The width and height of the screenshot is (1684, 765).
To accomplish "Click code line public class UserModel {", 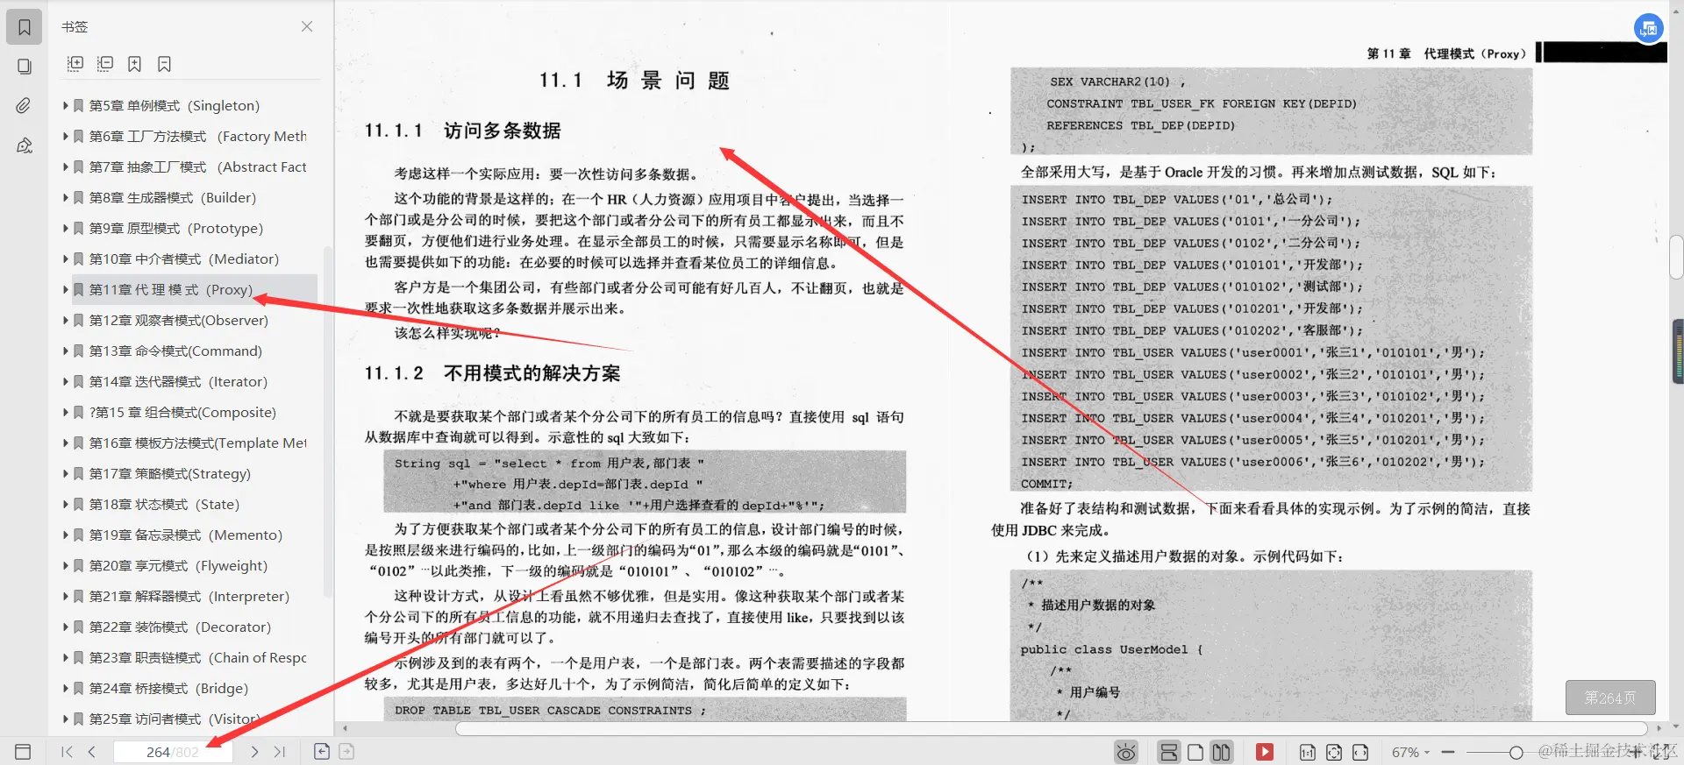I will [x=1111, y=649].
